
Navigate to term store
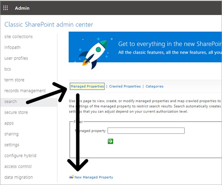click(14, 80)
